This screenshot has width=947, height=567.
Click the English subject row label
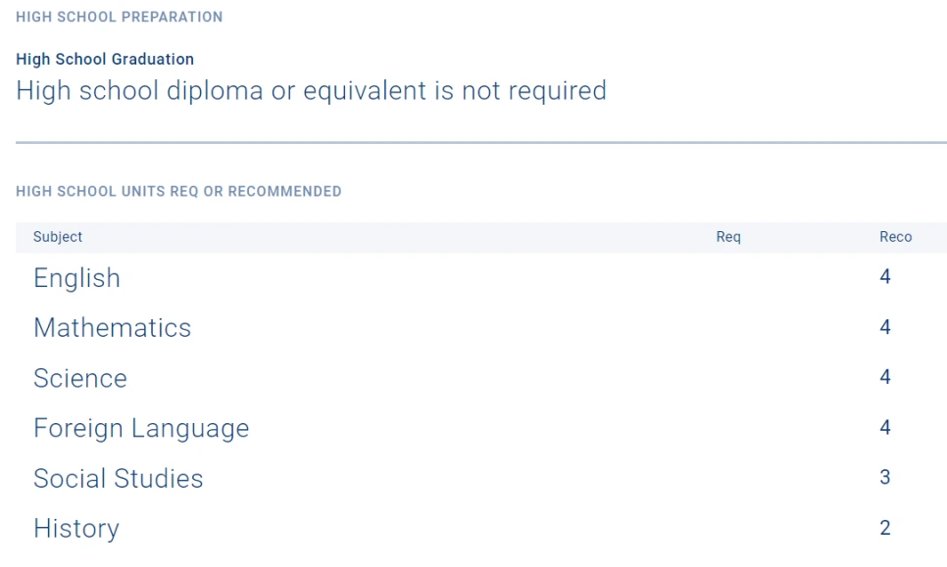pyautogui.click(x=76, y=278)
